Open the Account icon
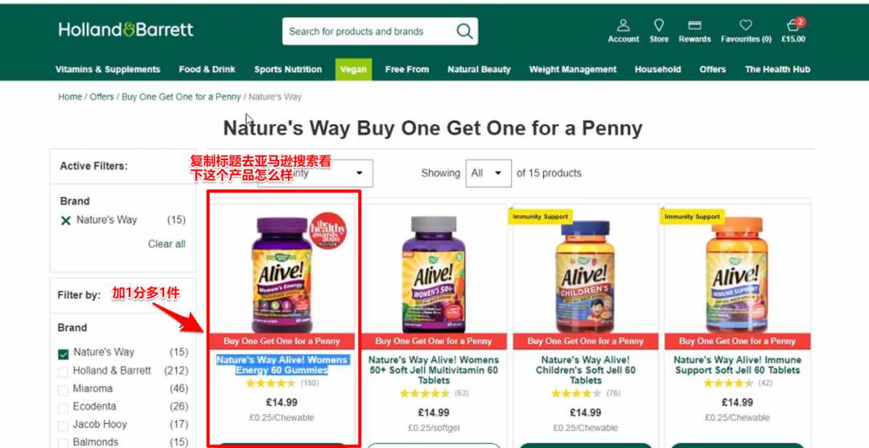 (623, 26)
